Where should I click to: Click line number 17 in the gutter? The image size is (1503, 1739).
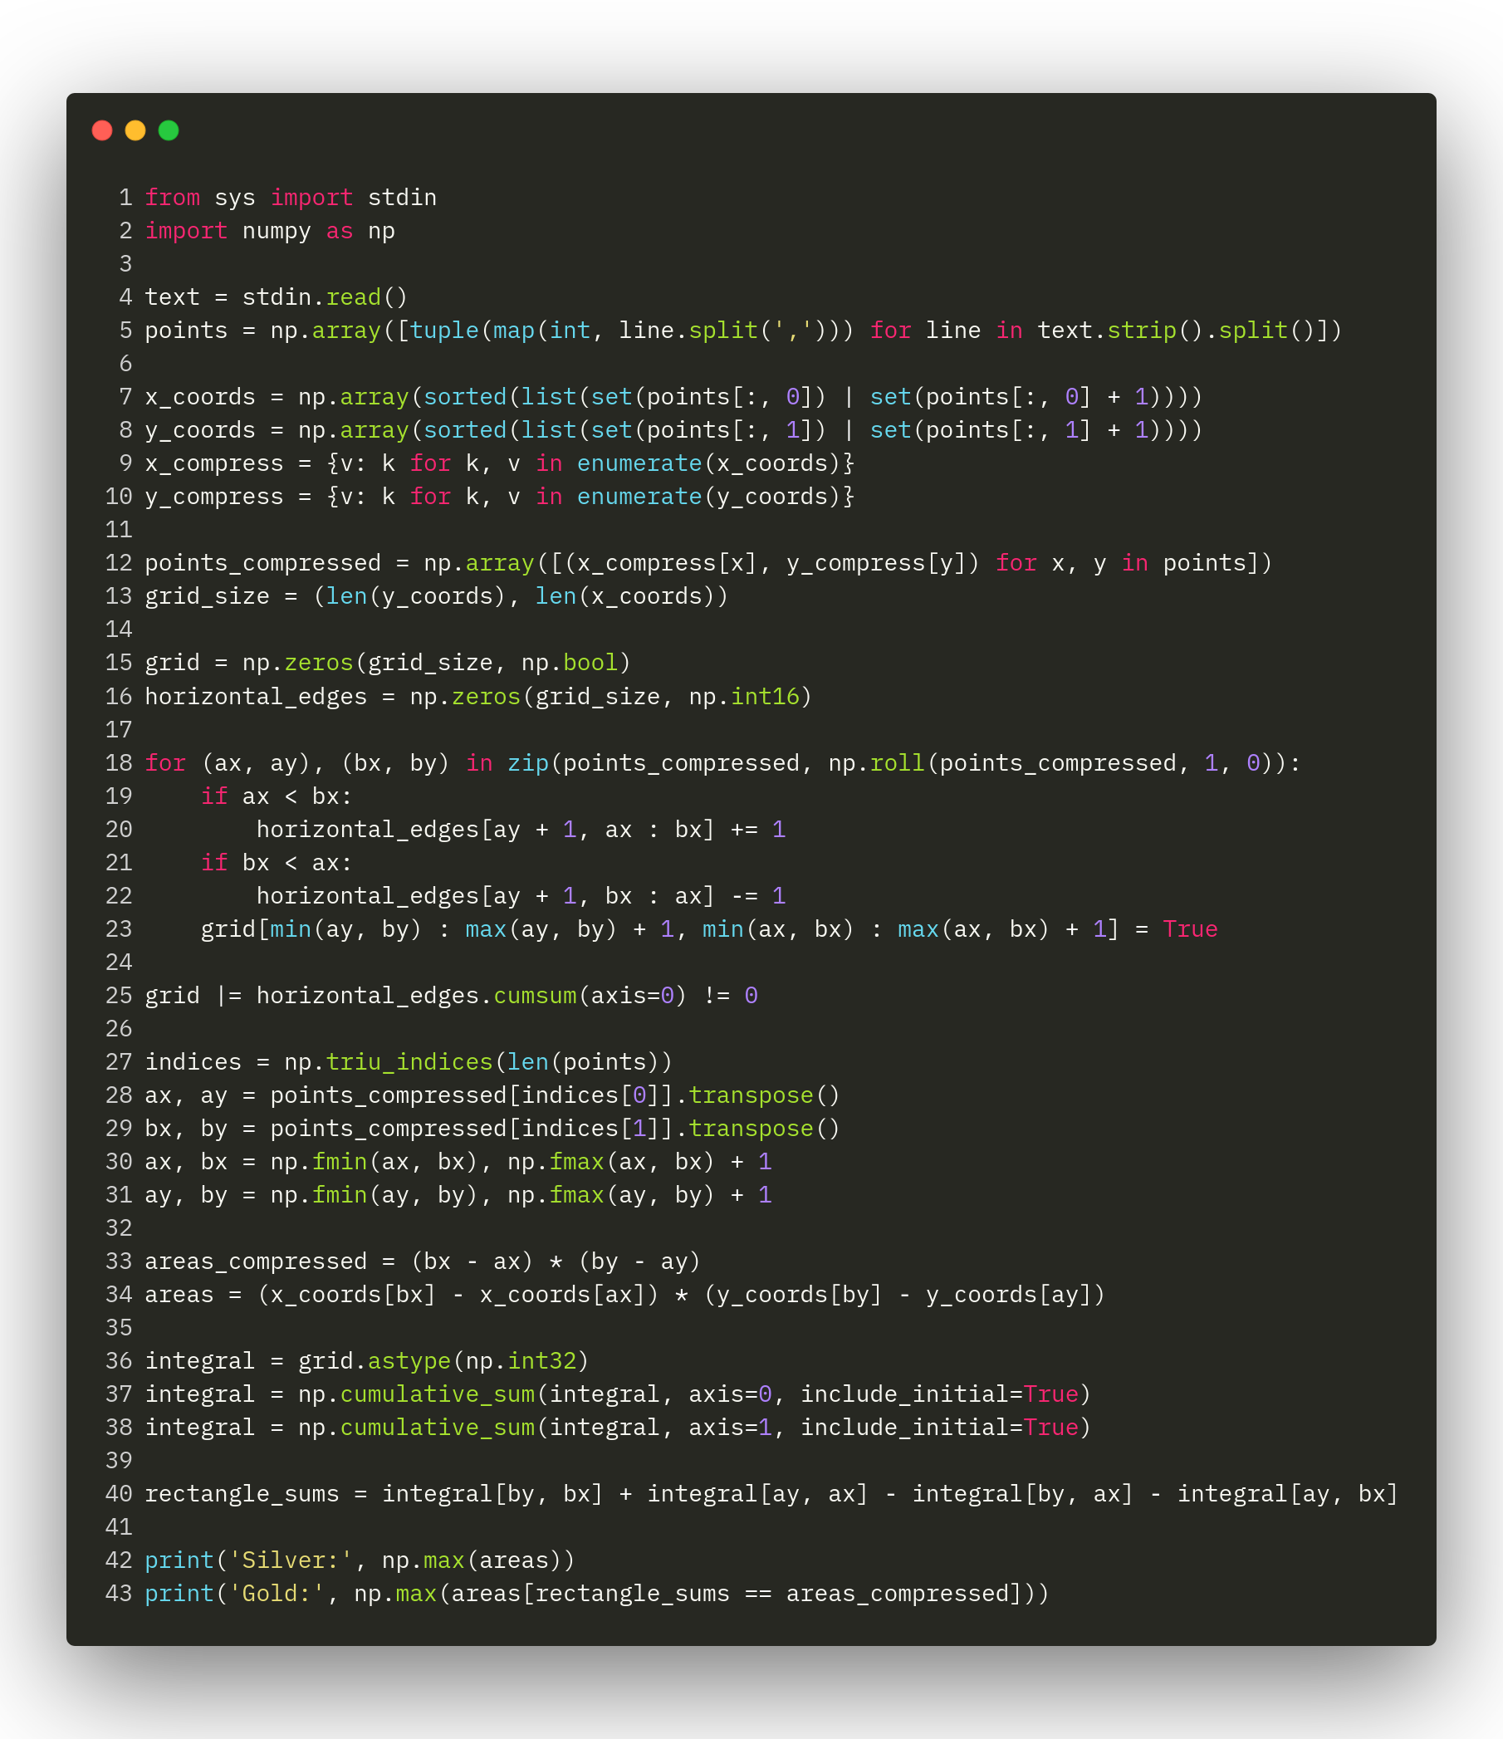pyautogui.click(x=120, y=730)
